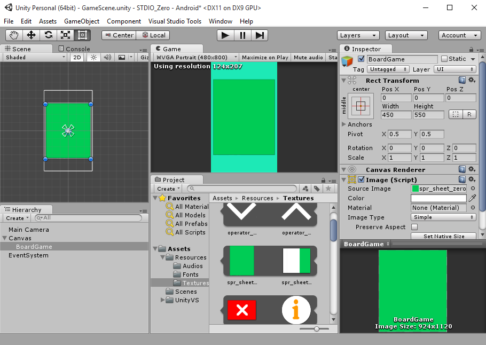Image resolution: width=486 pixels, height=345 pixels.
Task: Select the Move tool
Action: [31, 35]
